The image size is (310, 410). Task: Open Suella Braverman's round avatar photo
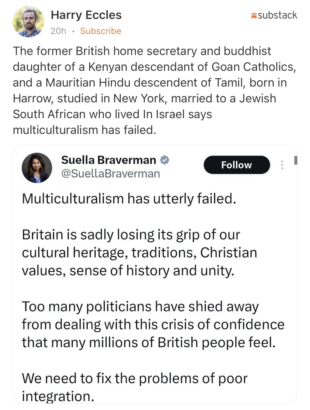coord(37,168)
